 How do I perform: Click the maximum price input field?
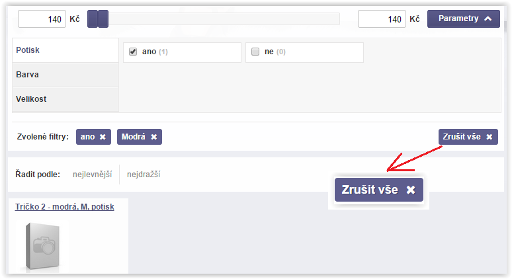382,19
